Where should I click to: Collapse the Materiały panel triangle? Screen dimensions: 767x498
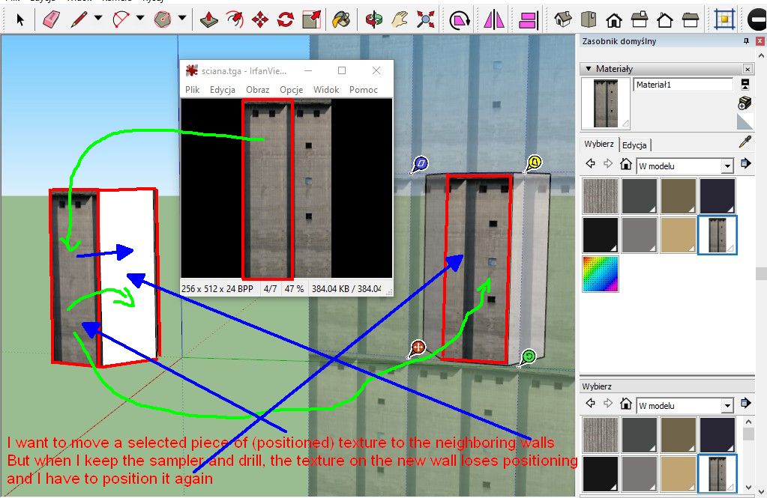click(589, 69)
